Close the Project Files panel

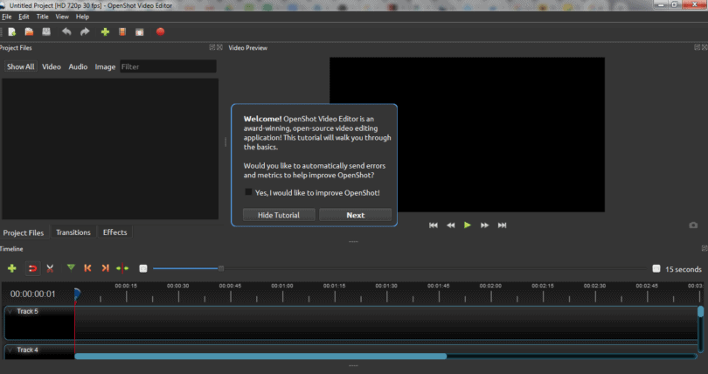(219, 47)
